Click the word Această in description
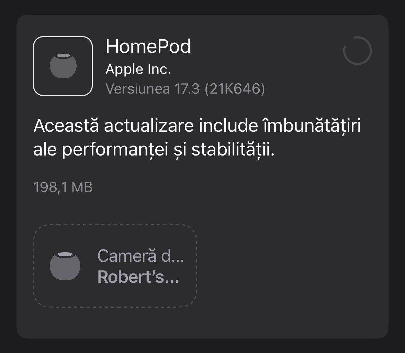The height and width of the screenshot is (353, 405). [66, 127]
